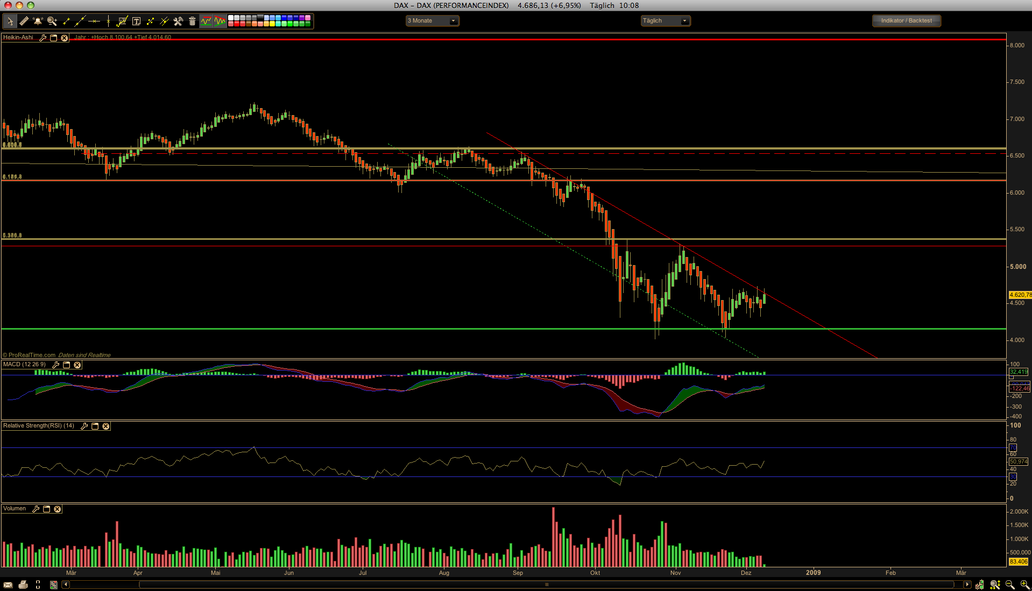Select the parallel channel lines tool
Viewport: 1032px width, 591px height.
(164, 21)
